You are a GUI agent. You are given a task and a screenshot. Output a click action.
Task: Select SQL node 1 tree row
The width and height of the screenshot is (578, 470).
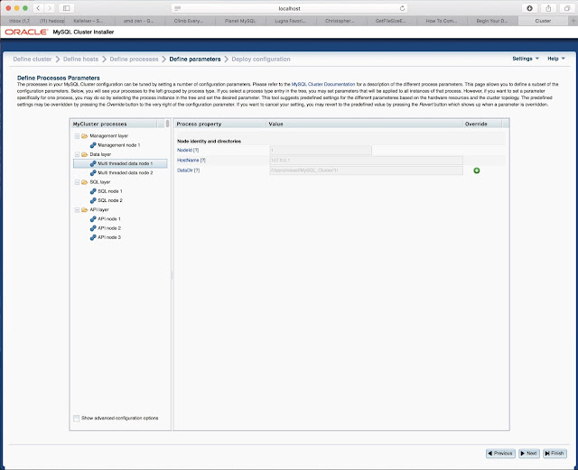point(120,191)
